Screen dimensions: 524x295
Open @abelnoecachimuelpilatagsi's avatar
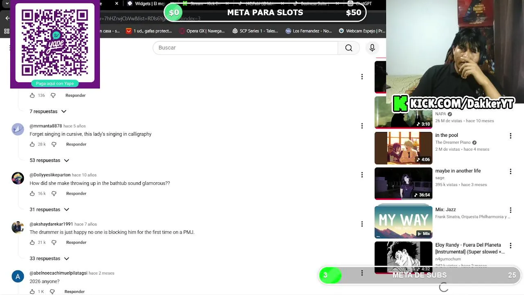pyautogui.click(x=18, y=277)
